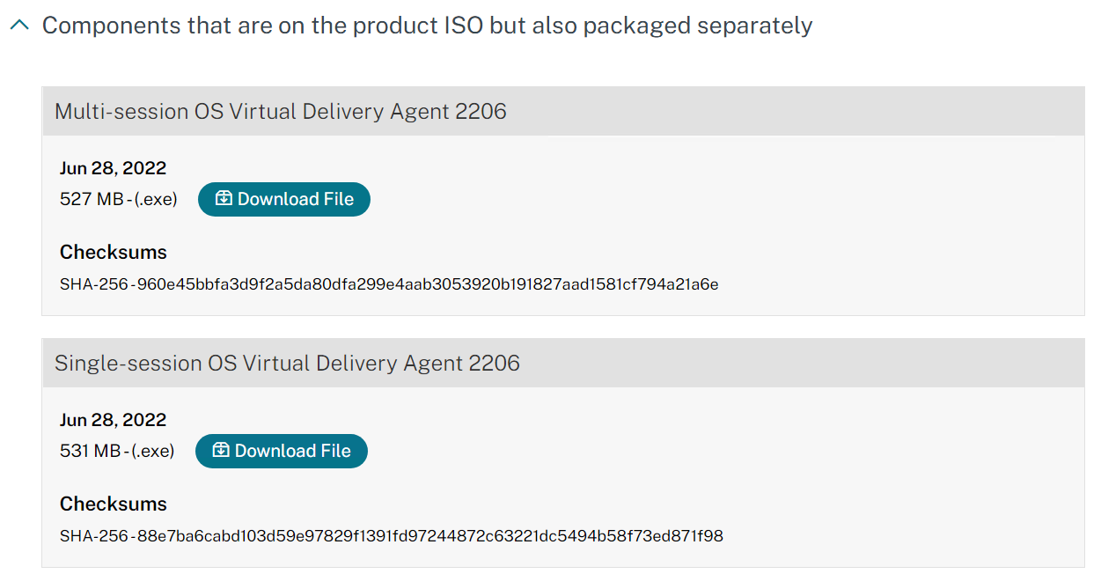Click the Jun 28, 2022 date in Single-session card
1101x574 pixels.
point(114,420)
